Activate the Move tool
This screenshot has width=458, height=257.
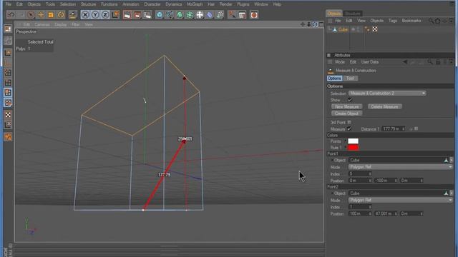click(x=41, y=14)
